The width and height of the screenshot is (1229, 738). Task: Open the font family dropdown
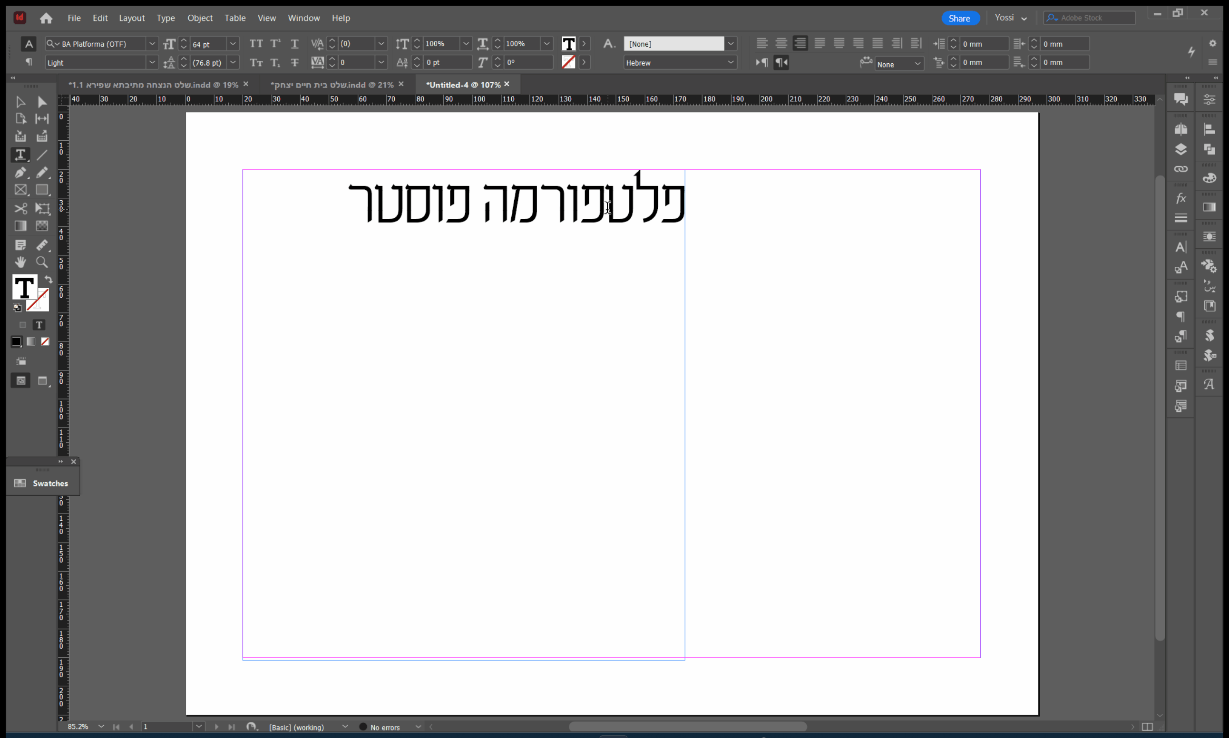152,44
